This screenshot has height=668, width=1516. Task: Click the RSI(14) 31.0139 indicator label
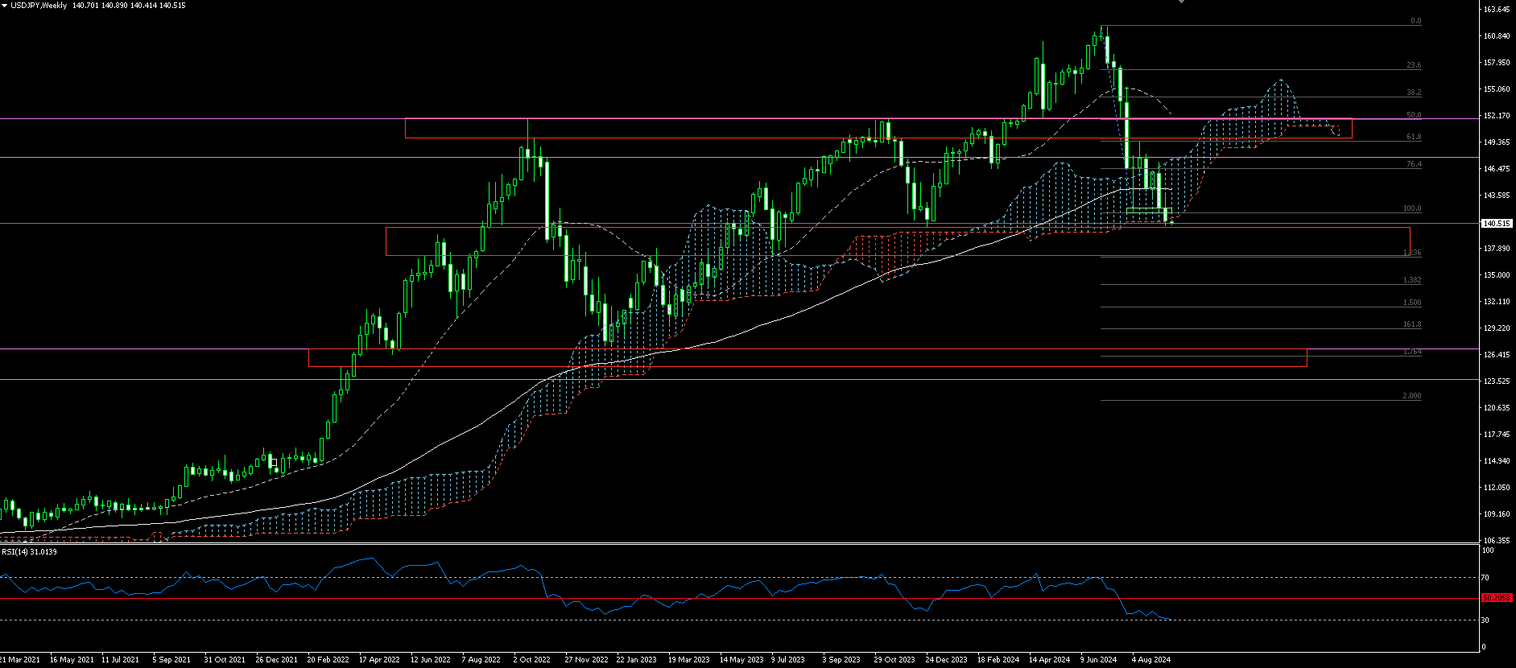(x=30, y=552)
